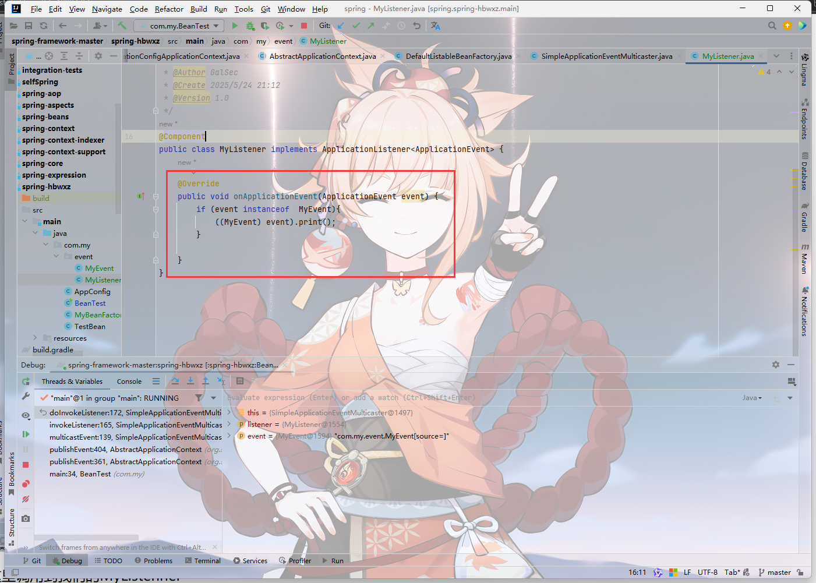
Task: Select frame multicastEvent:139 in call stack
Action: point(135,437)
